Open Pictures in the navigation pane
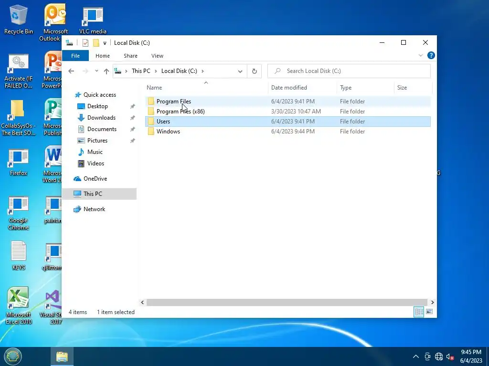 pyautogui.click(x=97, y=141)
